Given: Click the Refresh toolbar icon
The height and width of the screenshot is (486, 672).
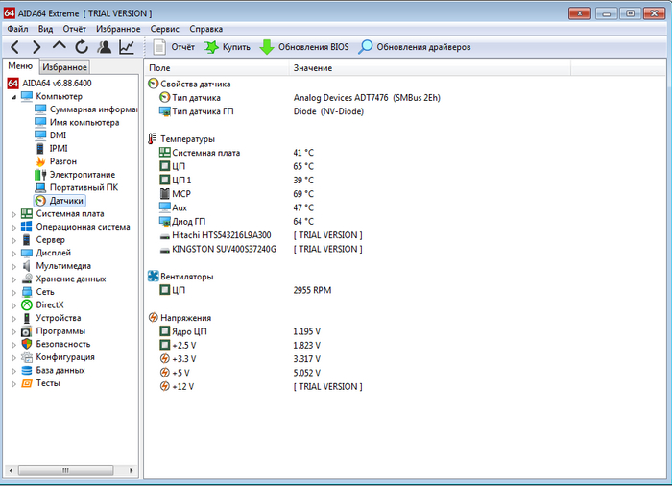Looking at the screenshot, I should click(x=82, y=47).
